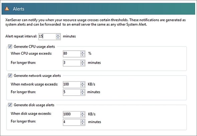Toggle Generate disk usage alerts checkbox
Viewport: 197px width, 136px height.
[x=10, y=105]
